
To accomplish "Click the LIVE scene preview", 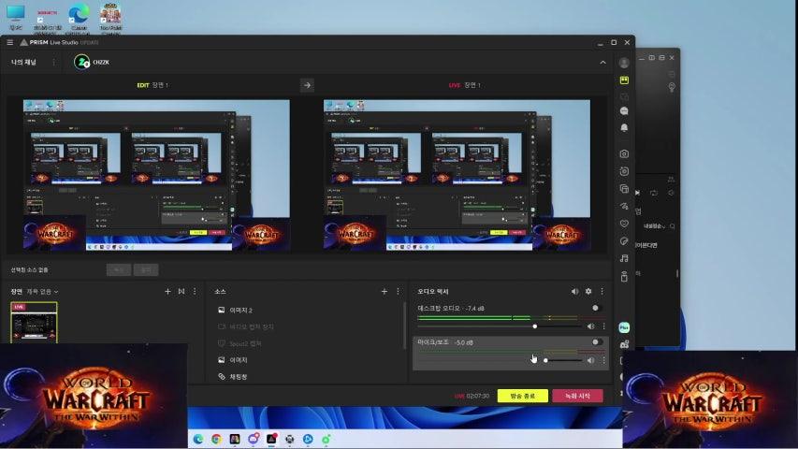I will click(457, 175).
